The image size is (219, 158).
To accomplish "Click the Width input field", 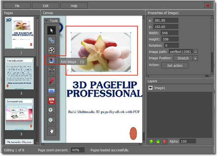I will [170, 33].
